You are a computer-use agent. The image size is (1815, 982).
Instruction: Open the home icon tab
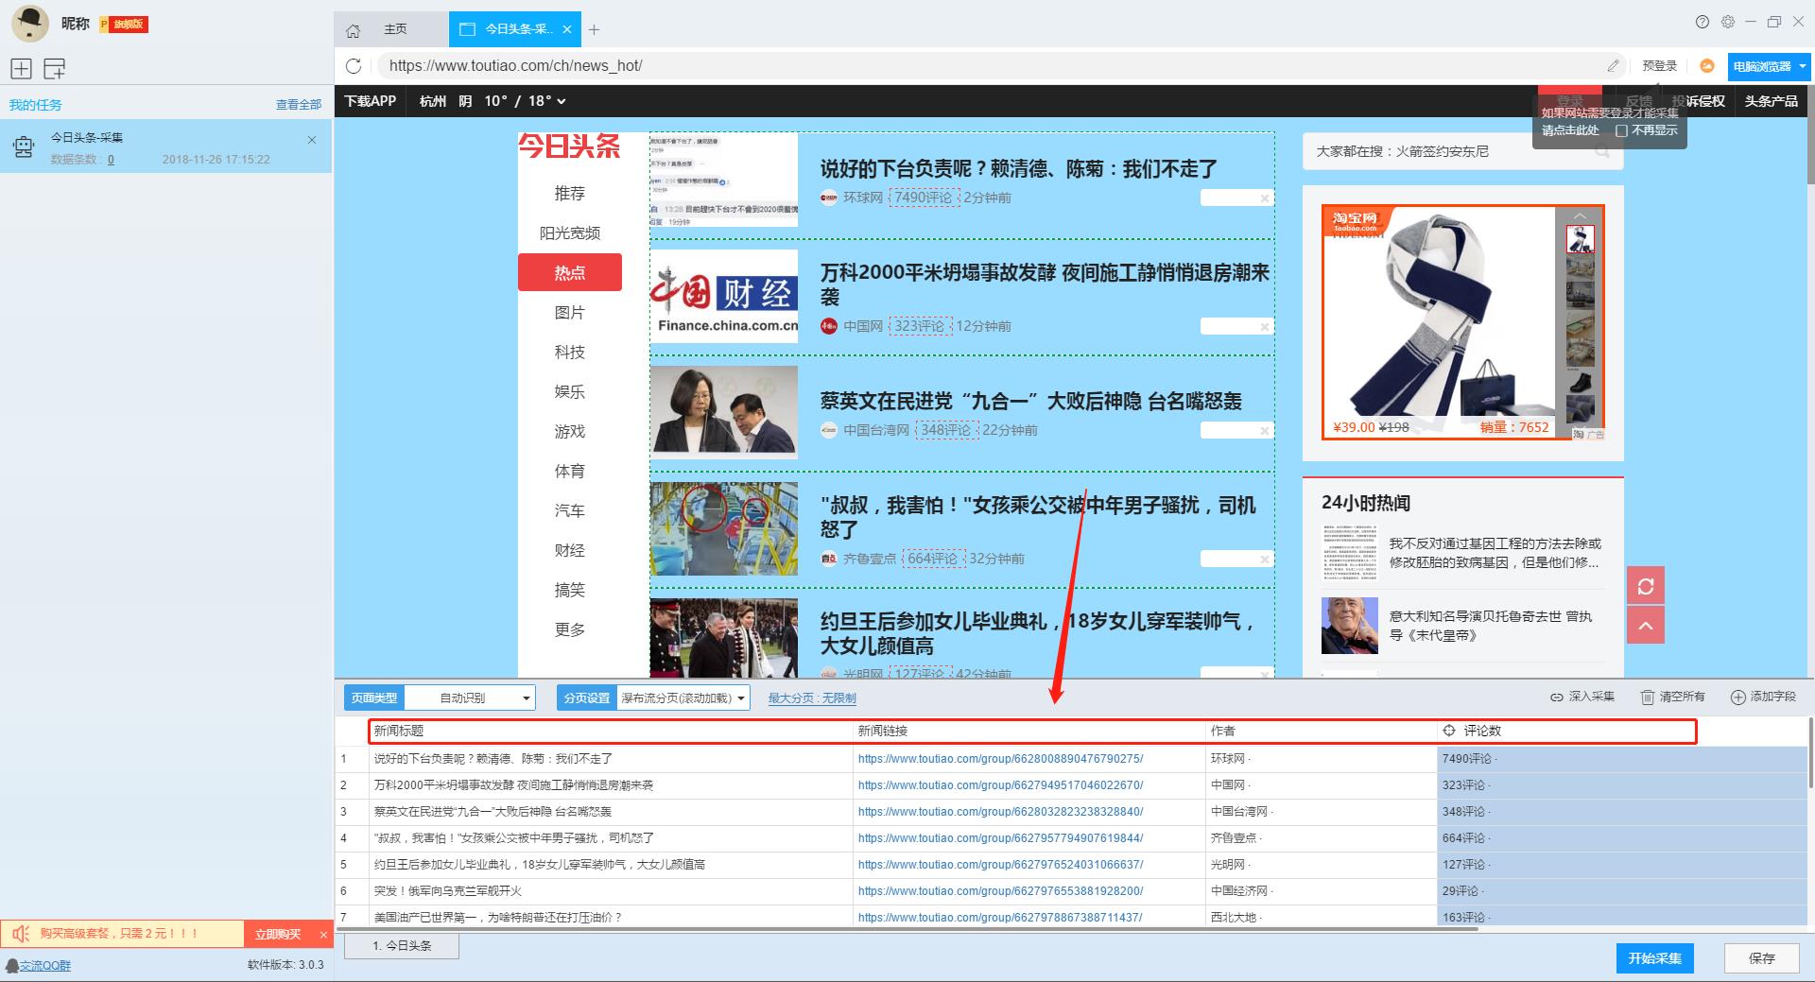(x=353, y=30)
